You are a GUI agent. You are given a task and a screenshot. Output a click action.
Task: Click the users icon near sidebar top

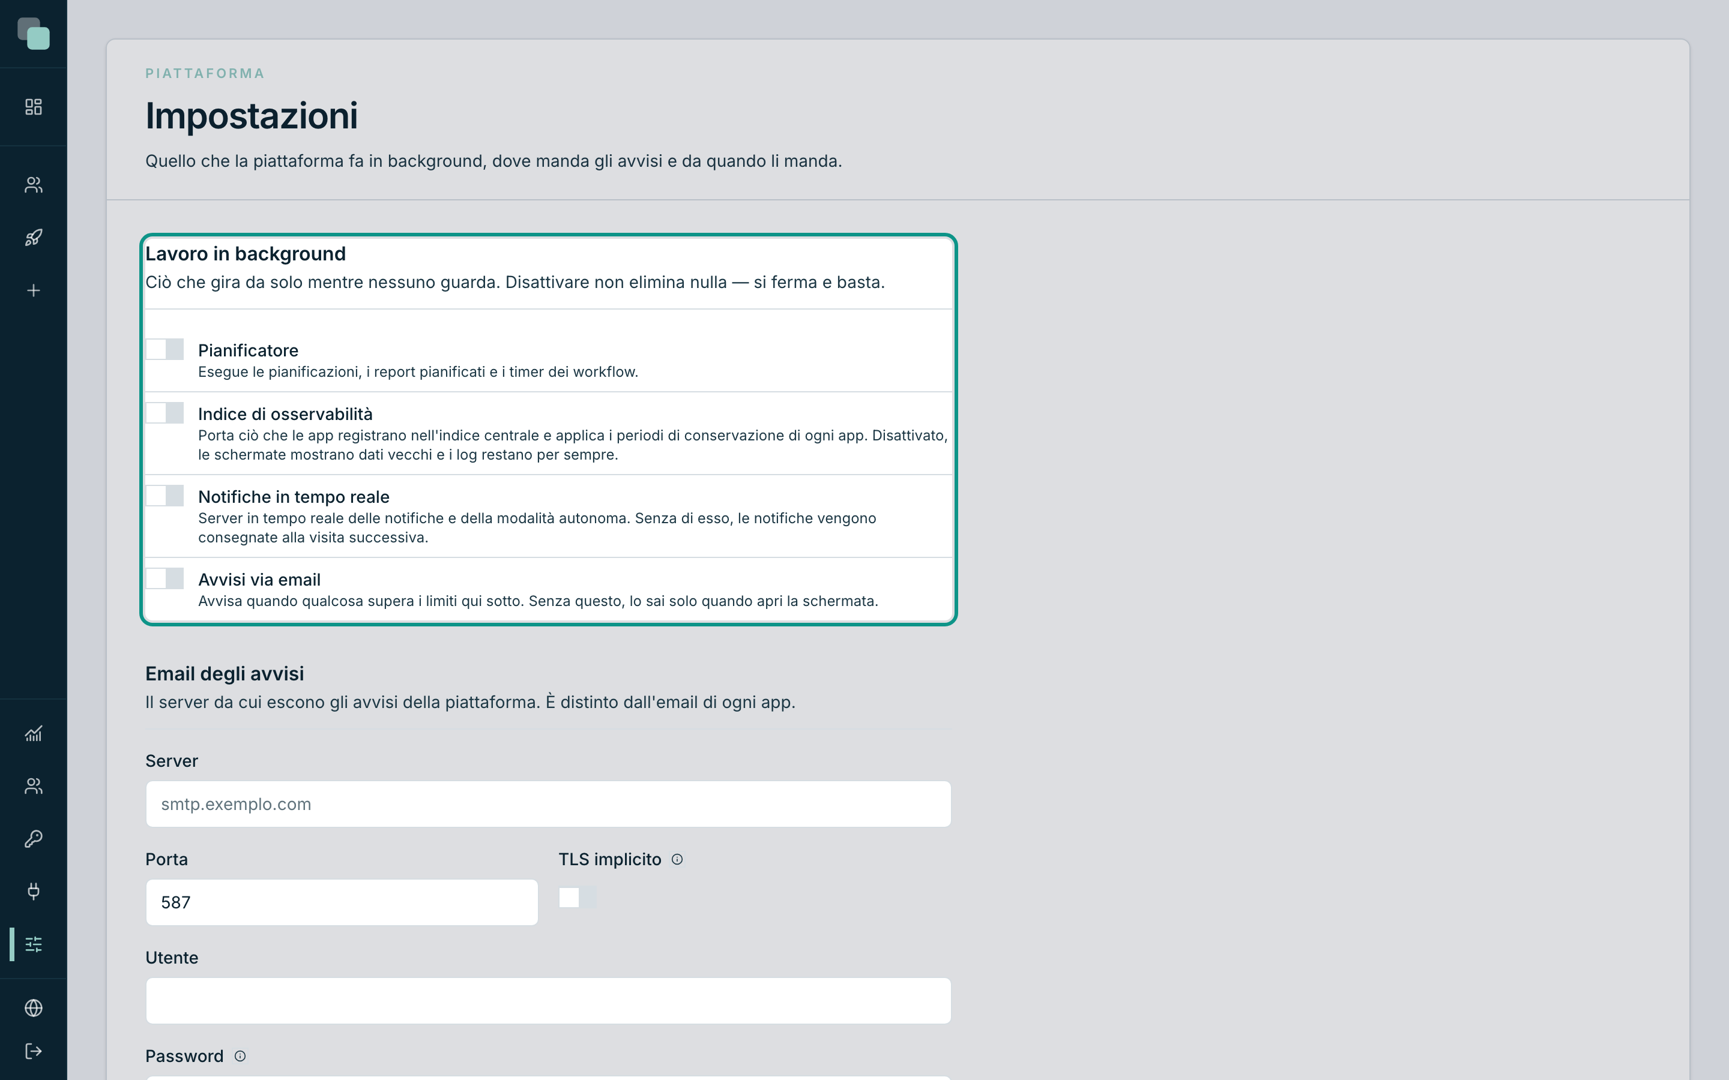(x=34, y=185)
